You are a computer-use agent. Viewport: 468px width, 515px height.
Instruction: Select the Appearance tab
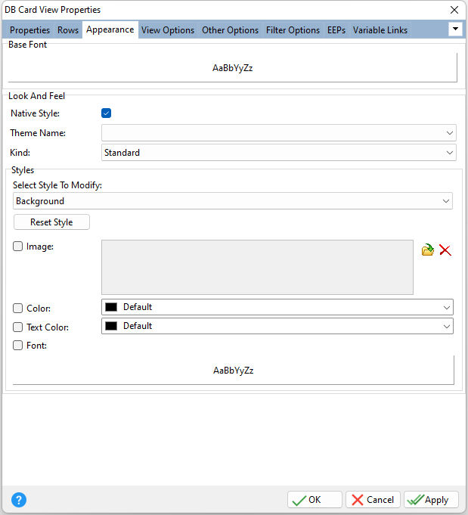pyautogui.click(x=110, y=29)
